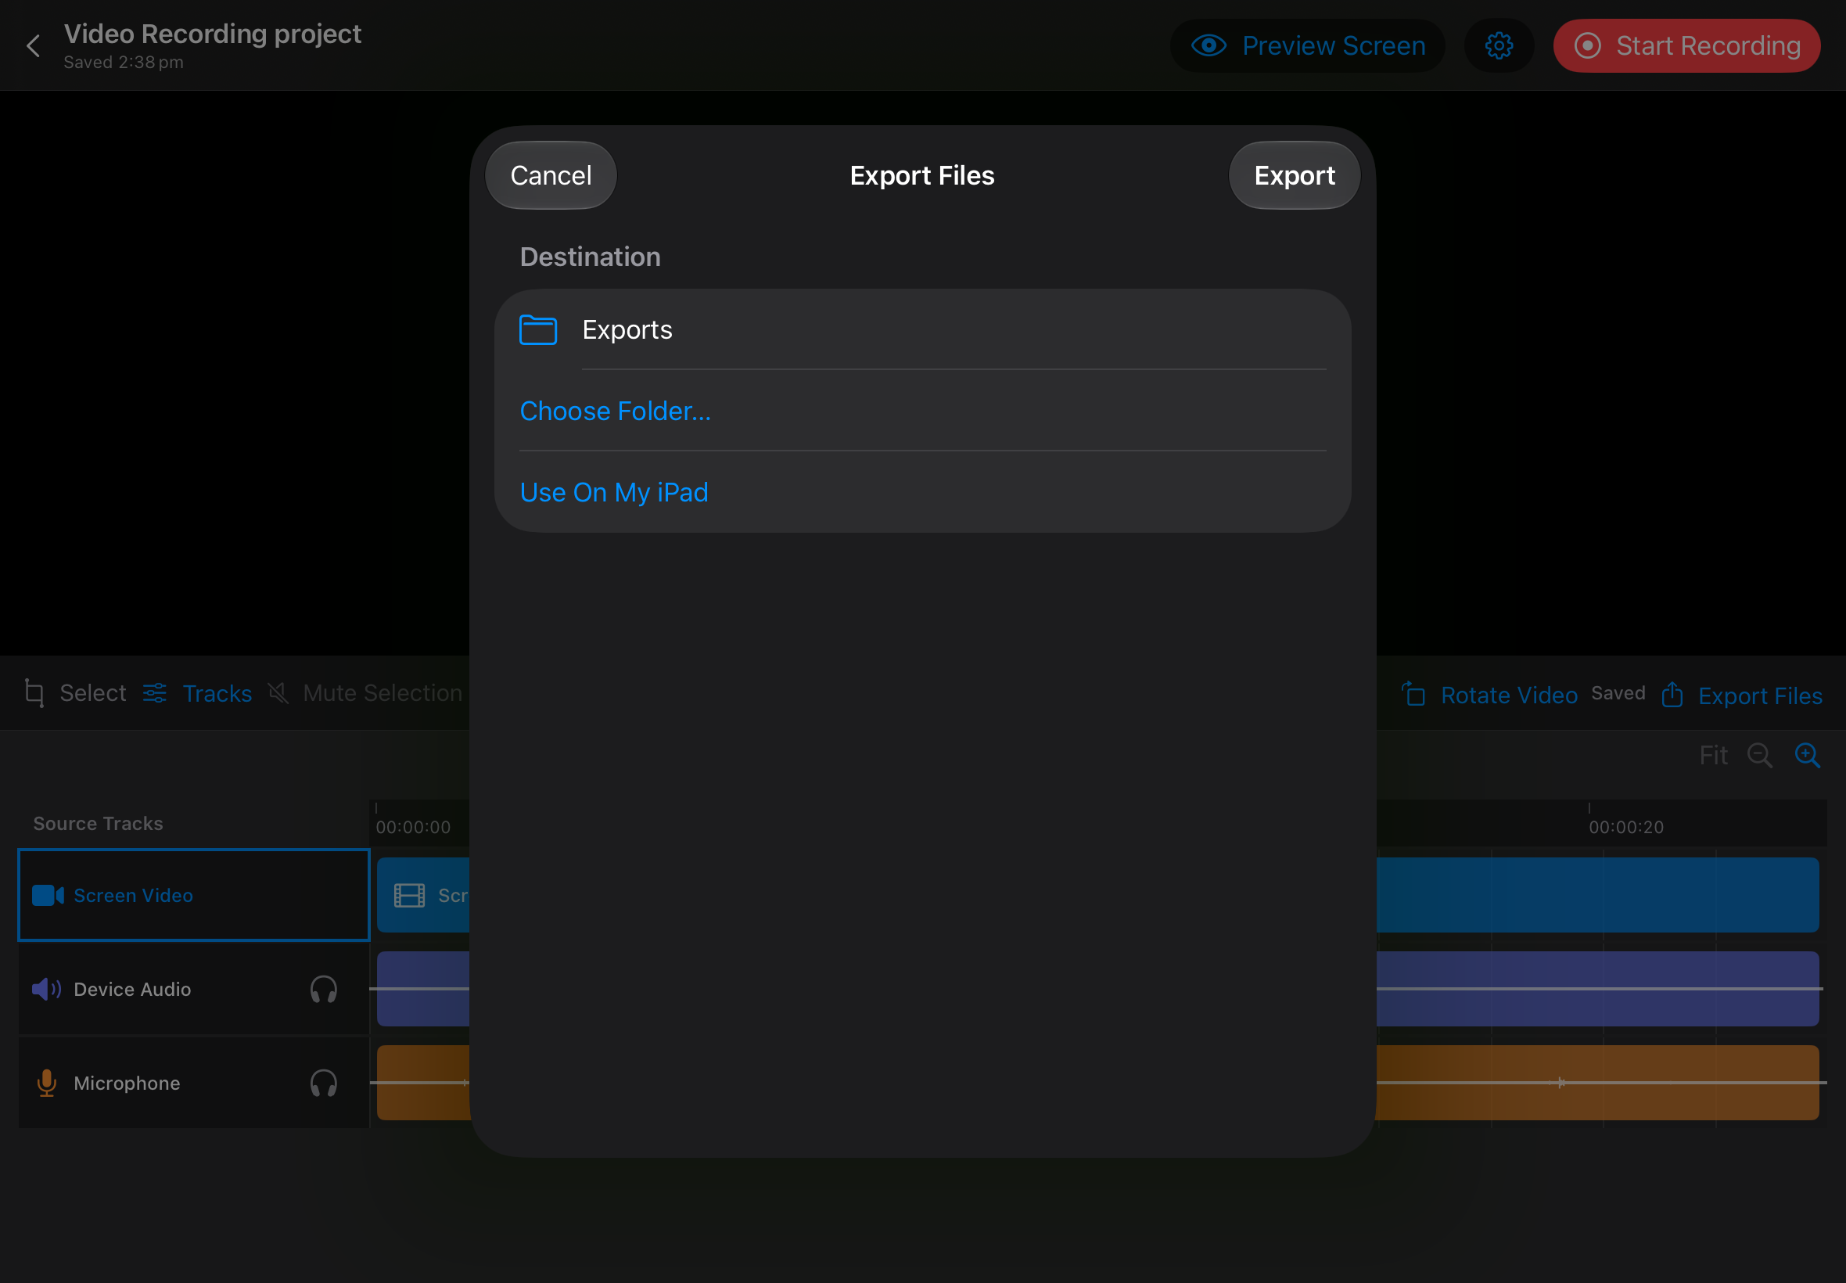Toggle headphone monitoring for Microphone

(x=324, y=1083)
